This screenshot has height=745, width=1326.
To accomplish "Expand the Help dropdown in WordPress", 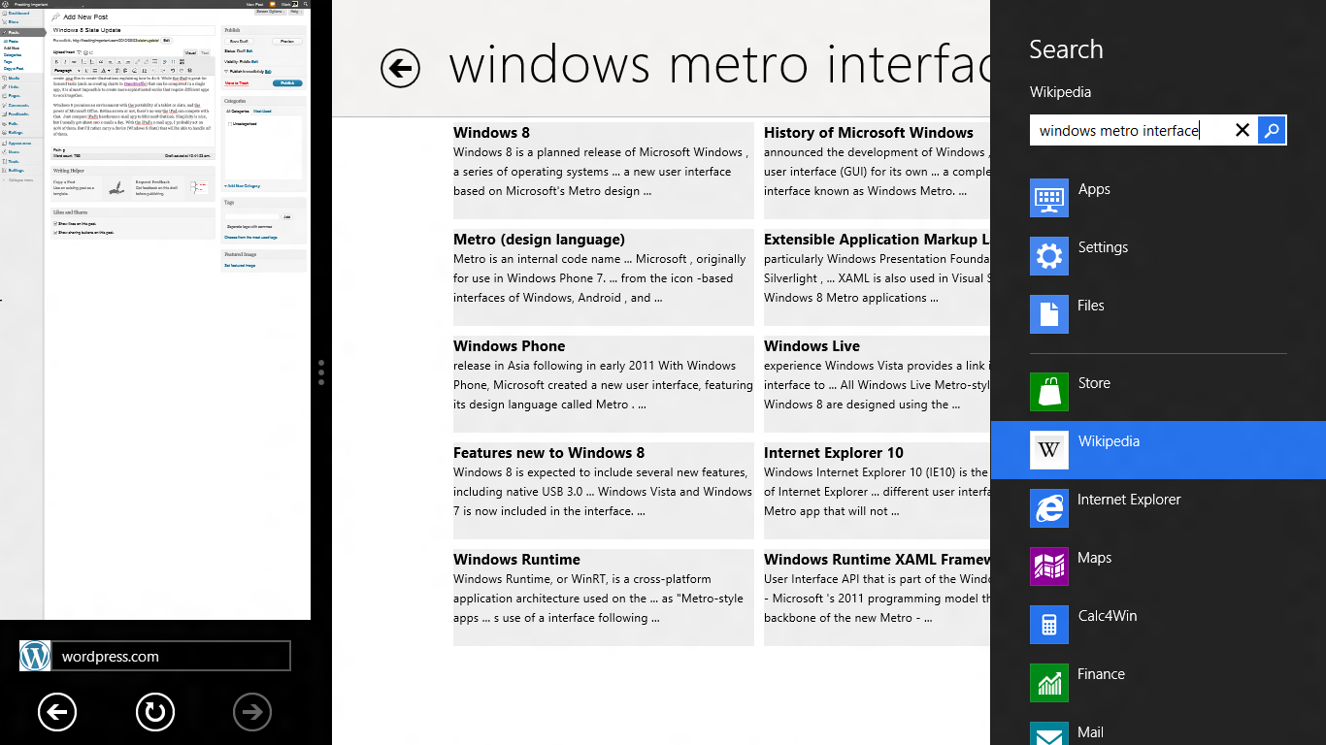I will click(295, 11).
